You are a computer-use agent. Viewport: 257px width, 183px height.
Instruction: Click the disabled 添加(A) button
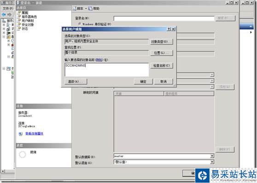[x=225, y=87]
